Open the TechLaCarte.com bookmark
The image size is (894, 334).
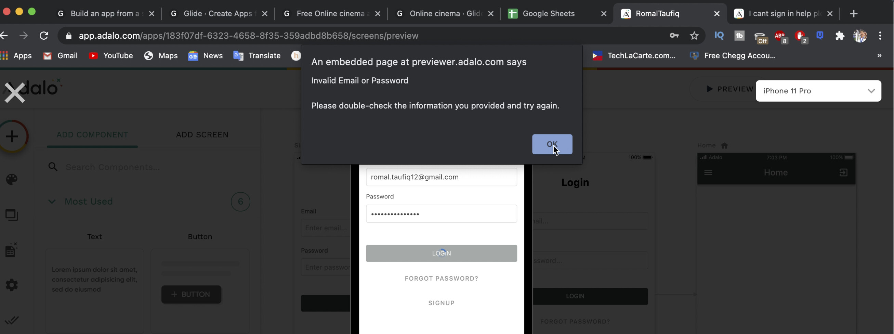[x=634, y=56]
